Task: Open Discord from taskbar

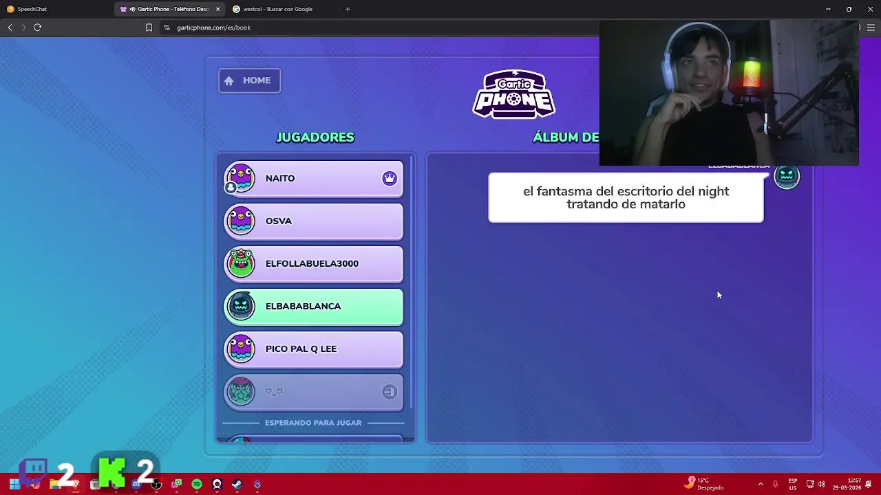Action: coord(136,485)
